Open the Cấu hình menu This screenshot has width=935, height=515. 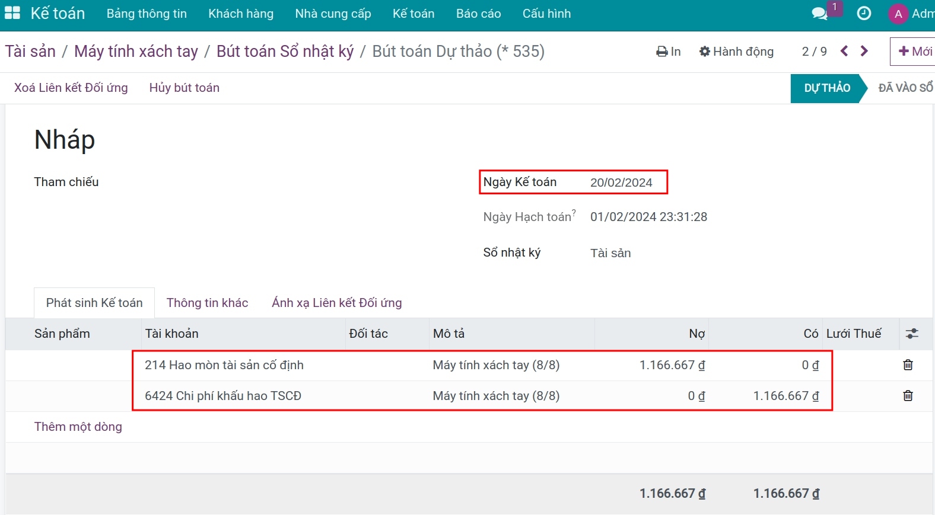click(546, 14)
